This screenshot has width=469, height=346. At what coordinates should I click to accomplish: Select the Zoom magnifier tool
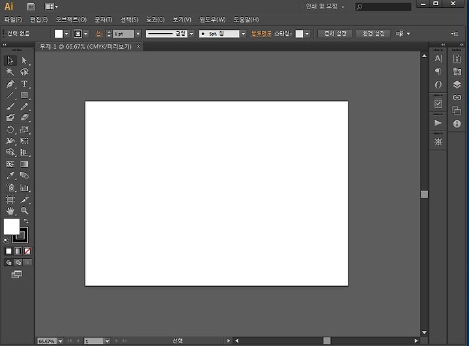click(24, 211)
